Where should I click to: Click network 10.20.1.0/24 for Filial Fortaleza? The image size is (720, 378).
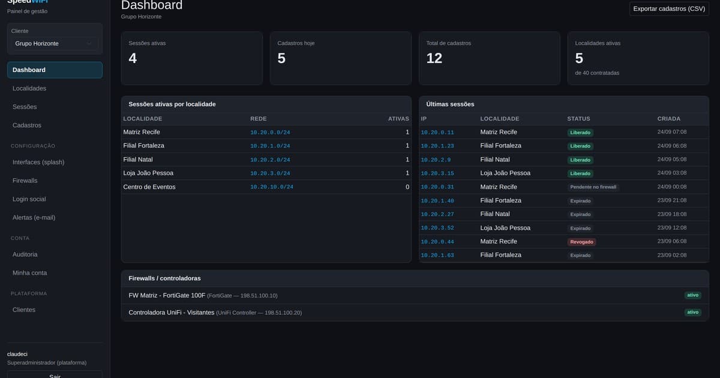270,146
